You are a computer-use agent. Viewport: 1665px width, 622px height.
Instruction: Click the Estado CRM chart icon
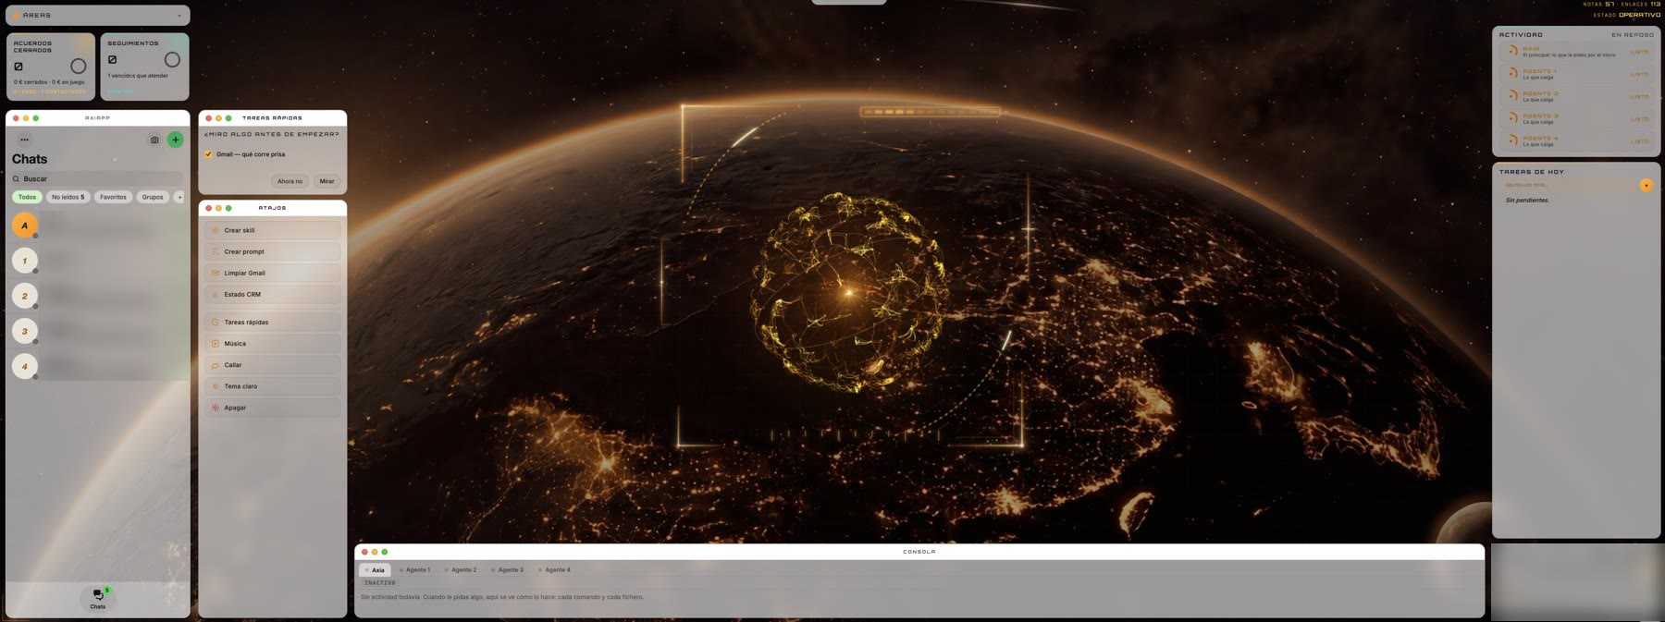(216, 294)
